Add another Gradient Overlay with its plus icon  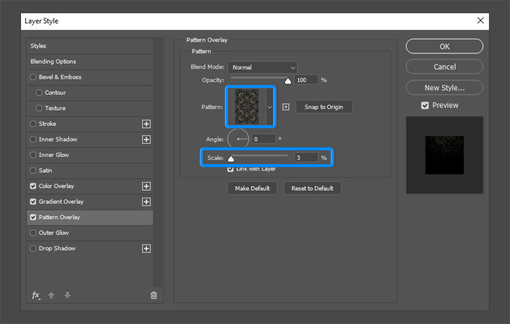tap(146, 202)
